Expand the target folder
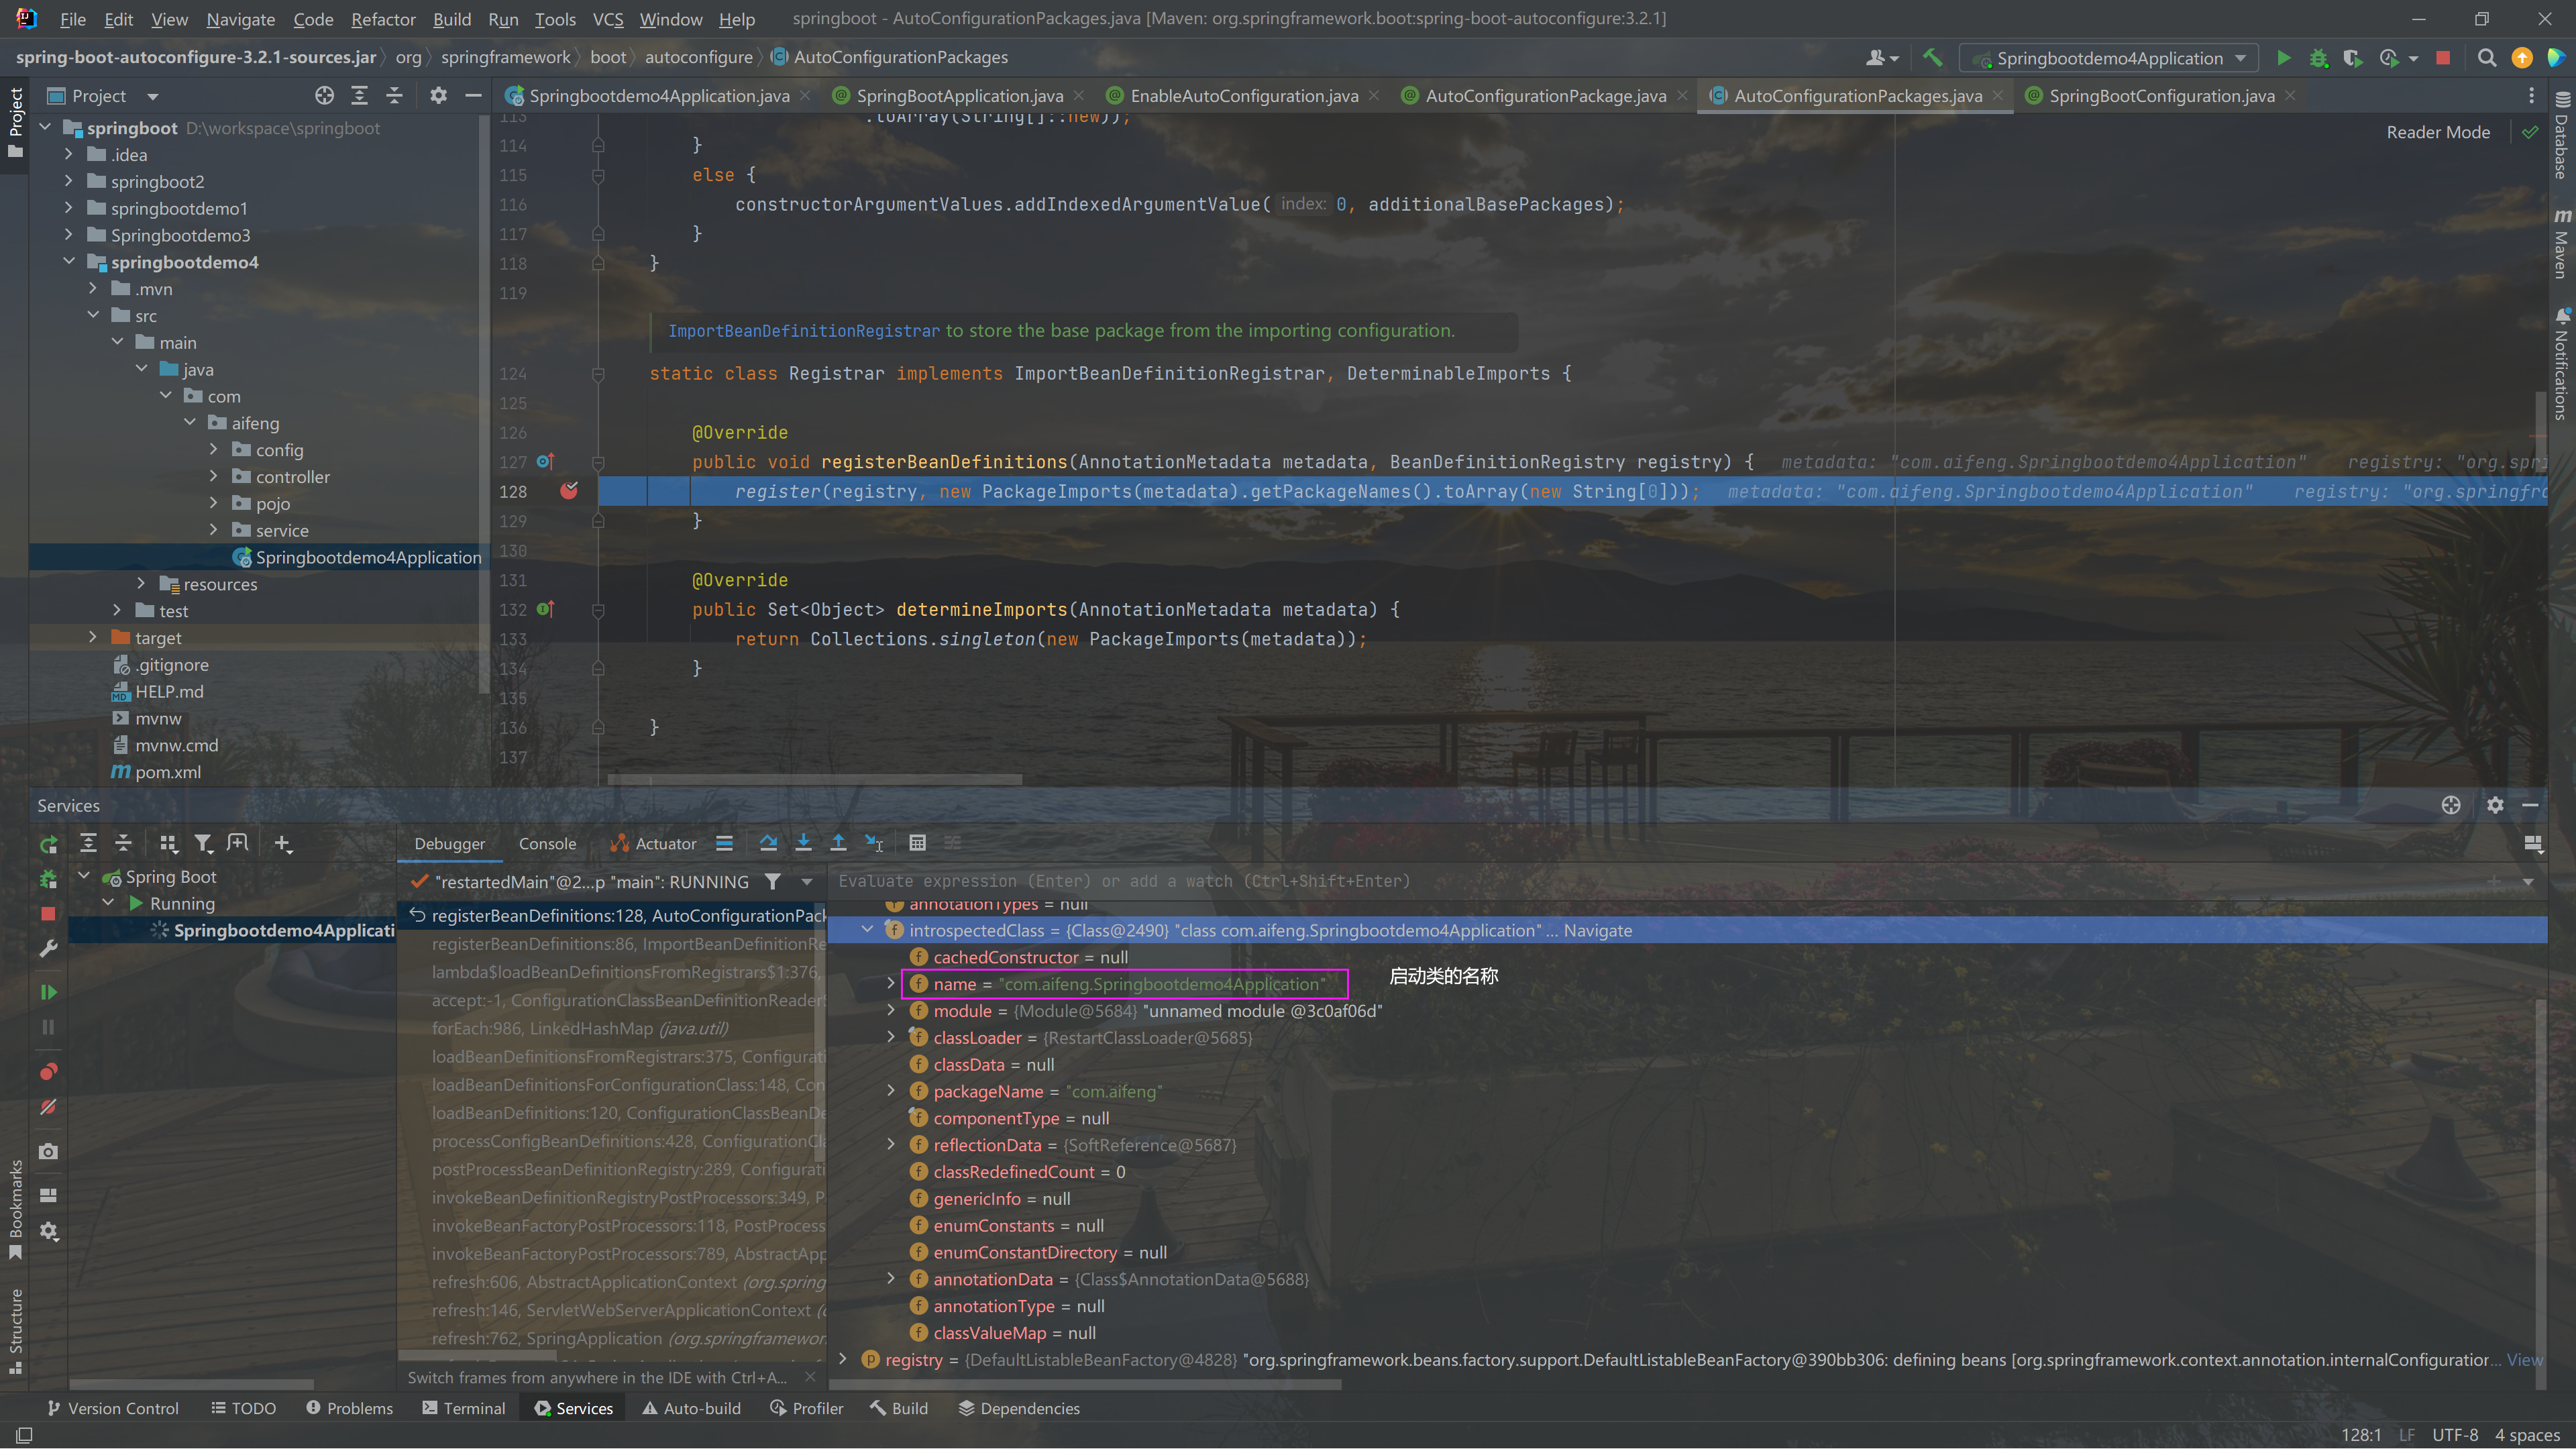The height and width of the screenshot is (1449, 2576). click(92, 637)
